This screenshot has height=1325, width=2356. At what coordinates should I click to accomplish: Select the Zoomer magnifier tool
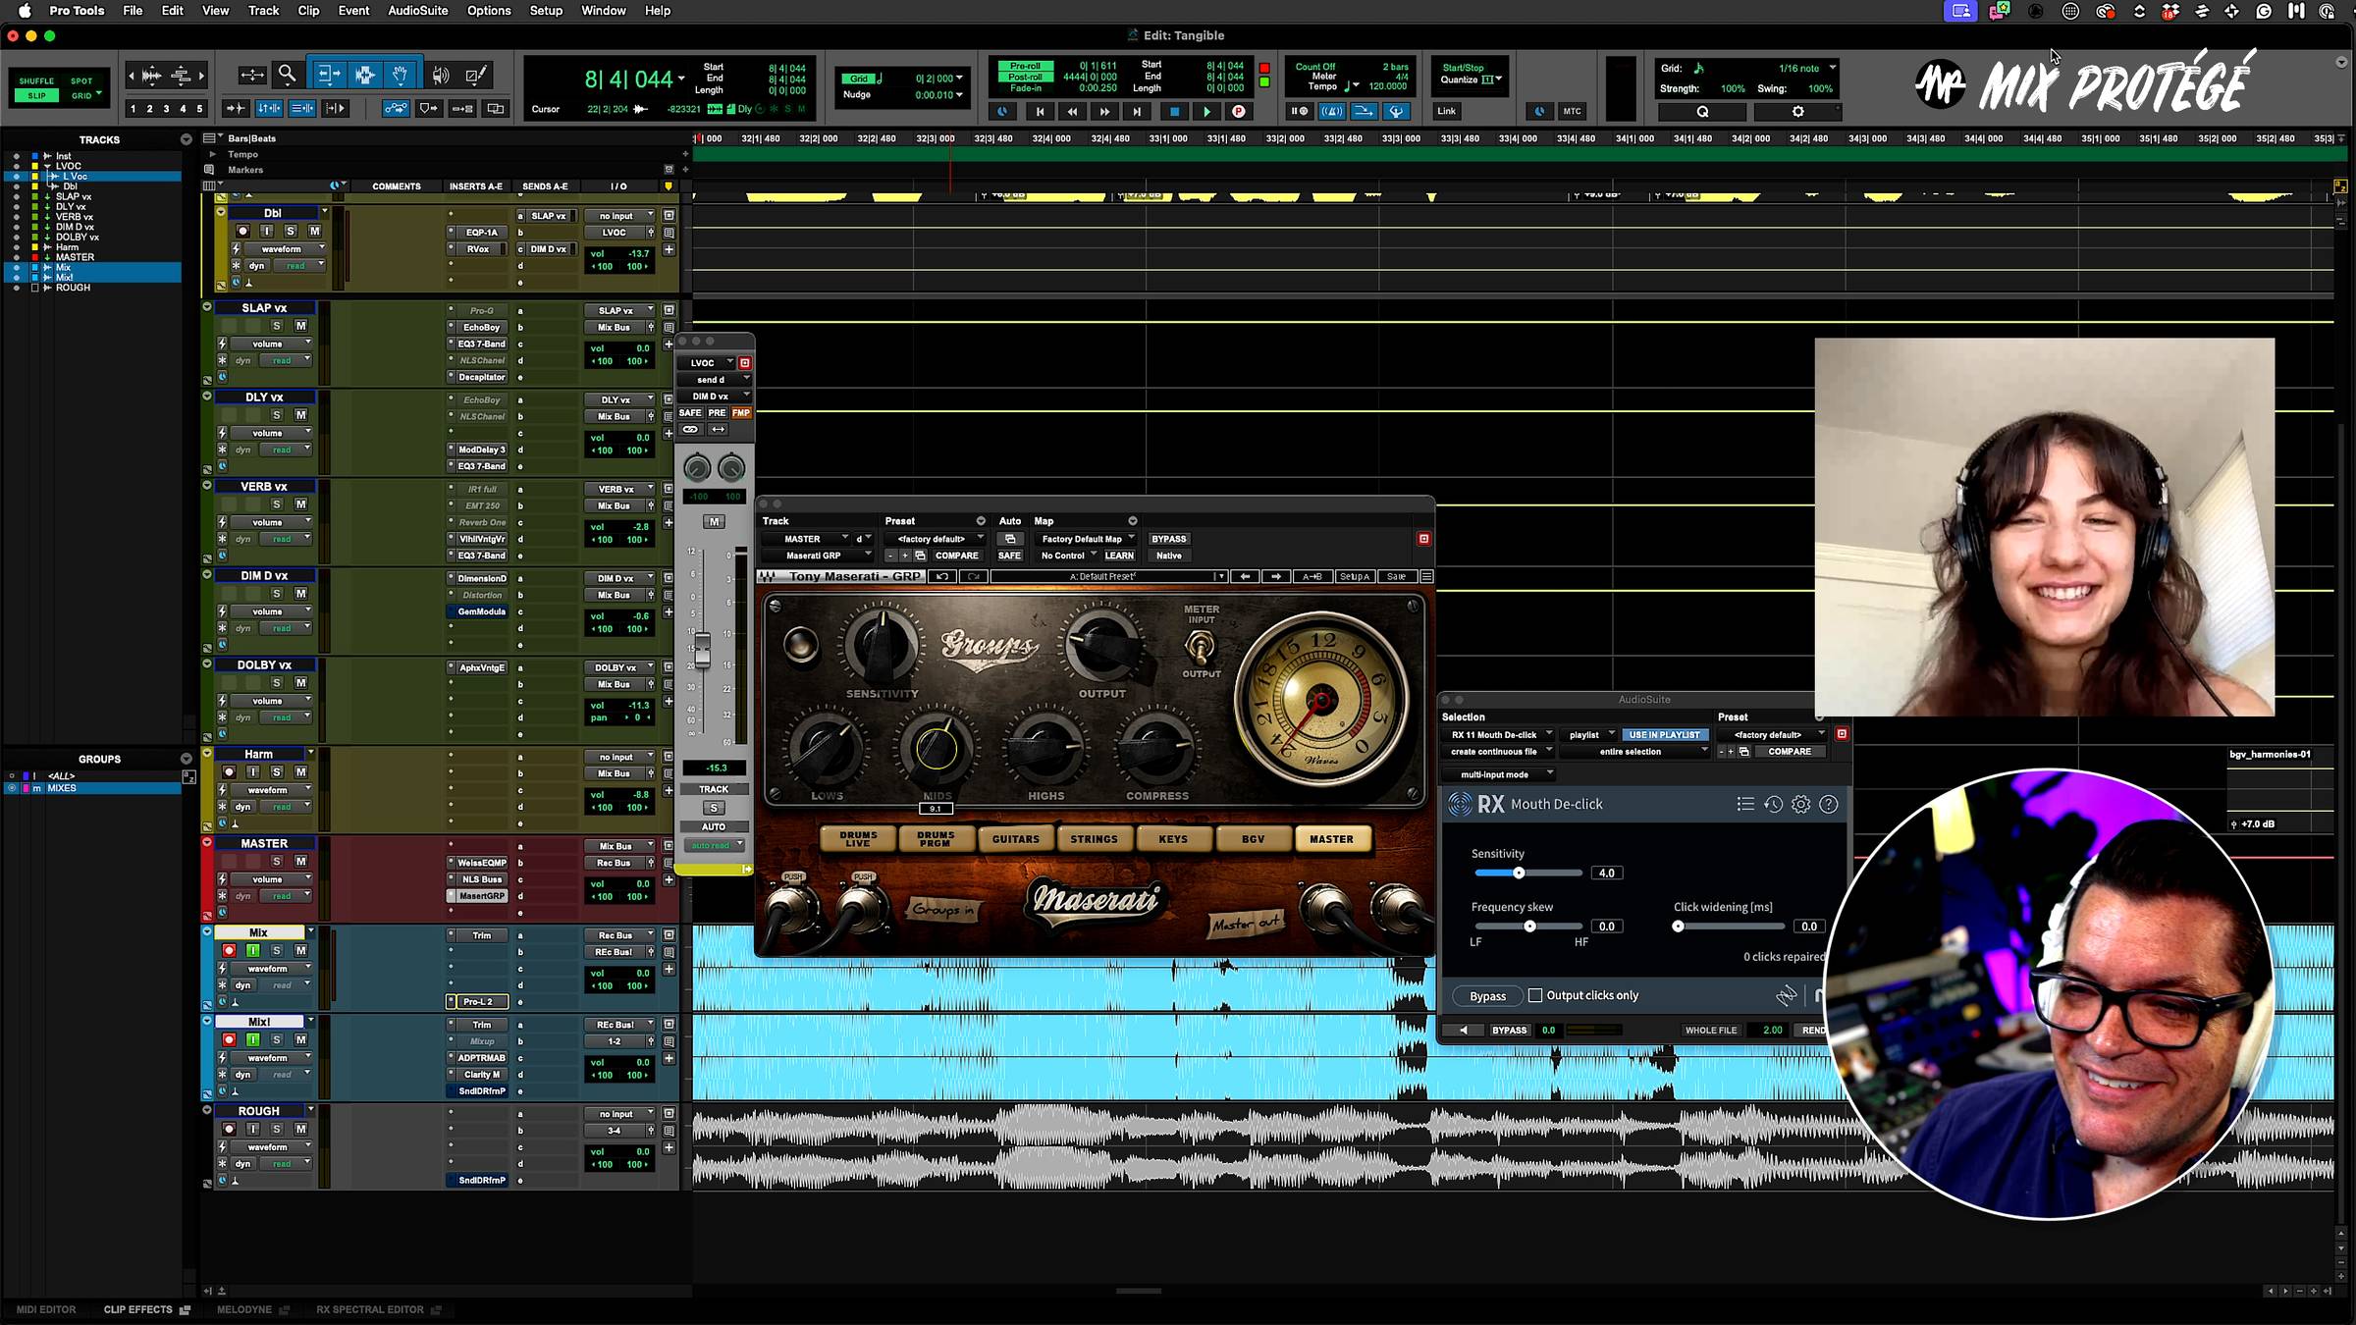point(287,75)
